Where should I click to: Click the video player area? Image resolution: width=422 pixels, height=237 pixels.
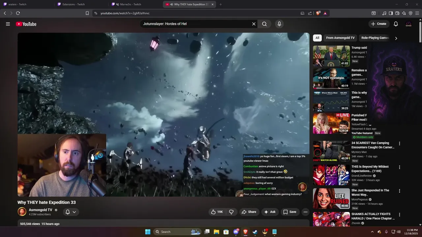pos(164,115)
